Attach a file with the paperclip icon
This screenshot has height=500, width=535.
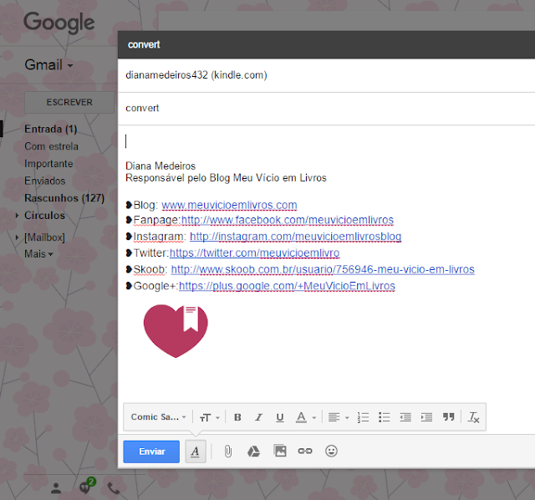click(228, 452)
